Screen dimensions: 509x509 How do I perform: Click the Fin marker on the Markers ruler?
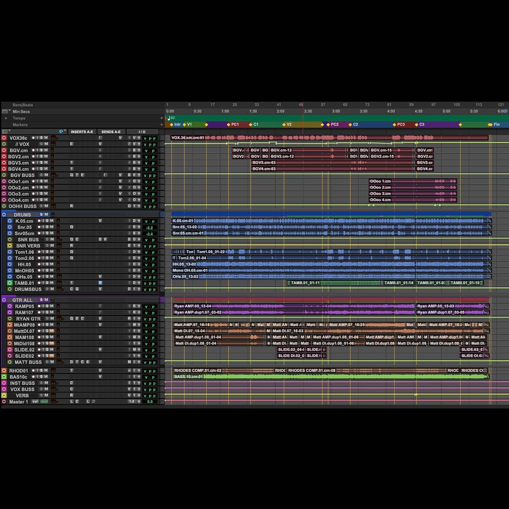tap(494, 124)
